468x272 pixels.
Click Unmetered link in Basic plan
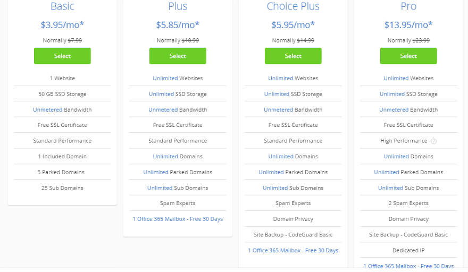coord(48,109)
